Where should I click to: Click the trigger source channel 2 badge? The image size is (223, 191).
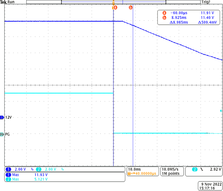pyautogui.click(x=195, y=169)
